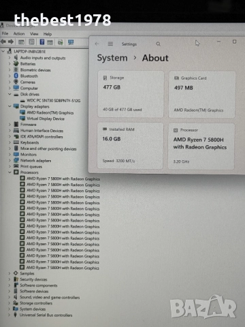Select Mice and other pointing devices
This screenshot has height=327, width=245.
point(48,149)
